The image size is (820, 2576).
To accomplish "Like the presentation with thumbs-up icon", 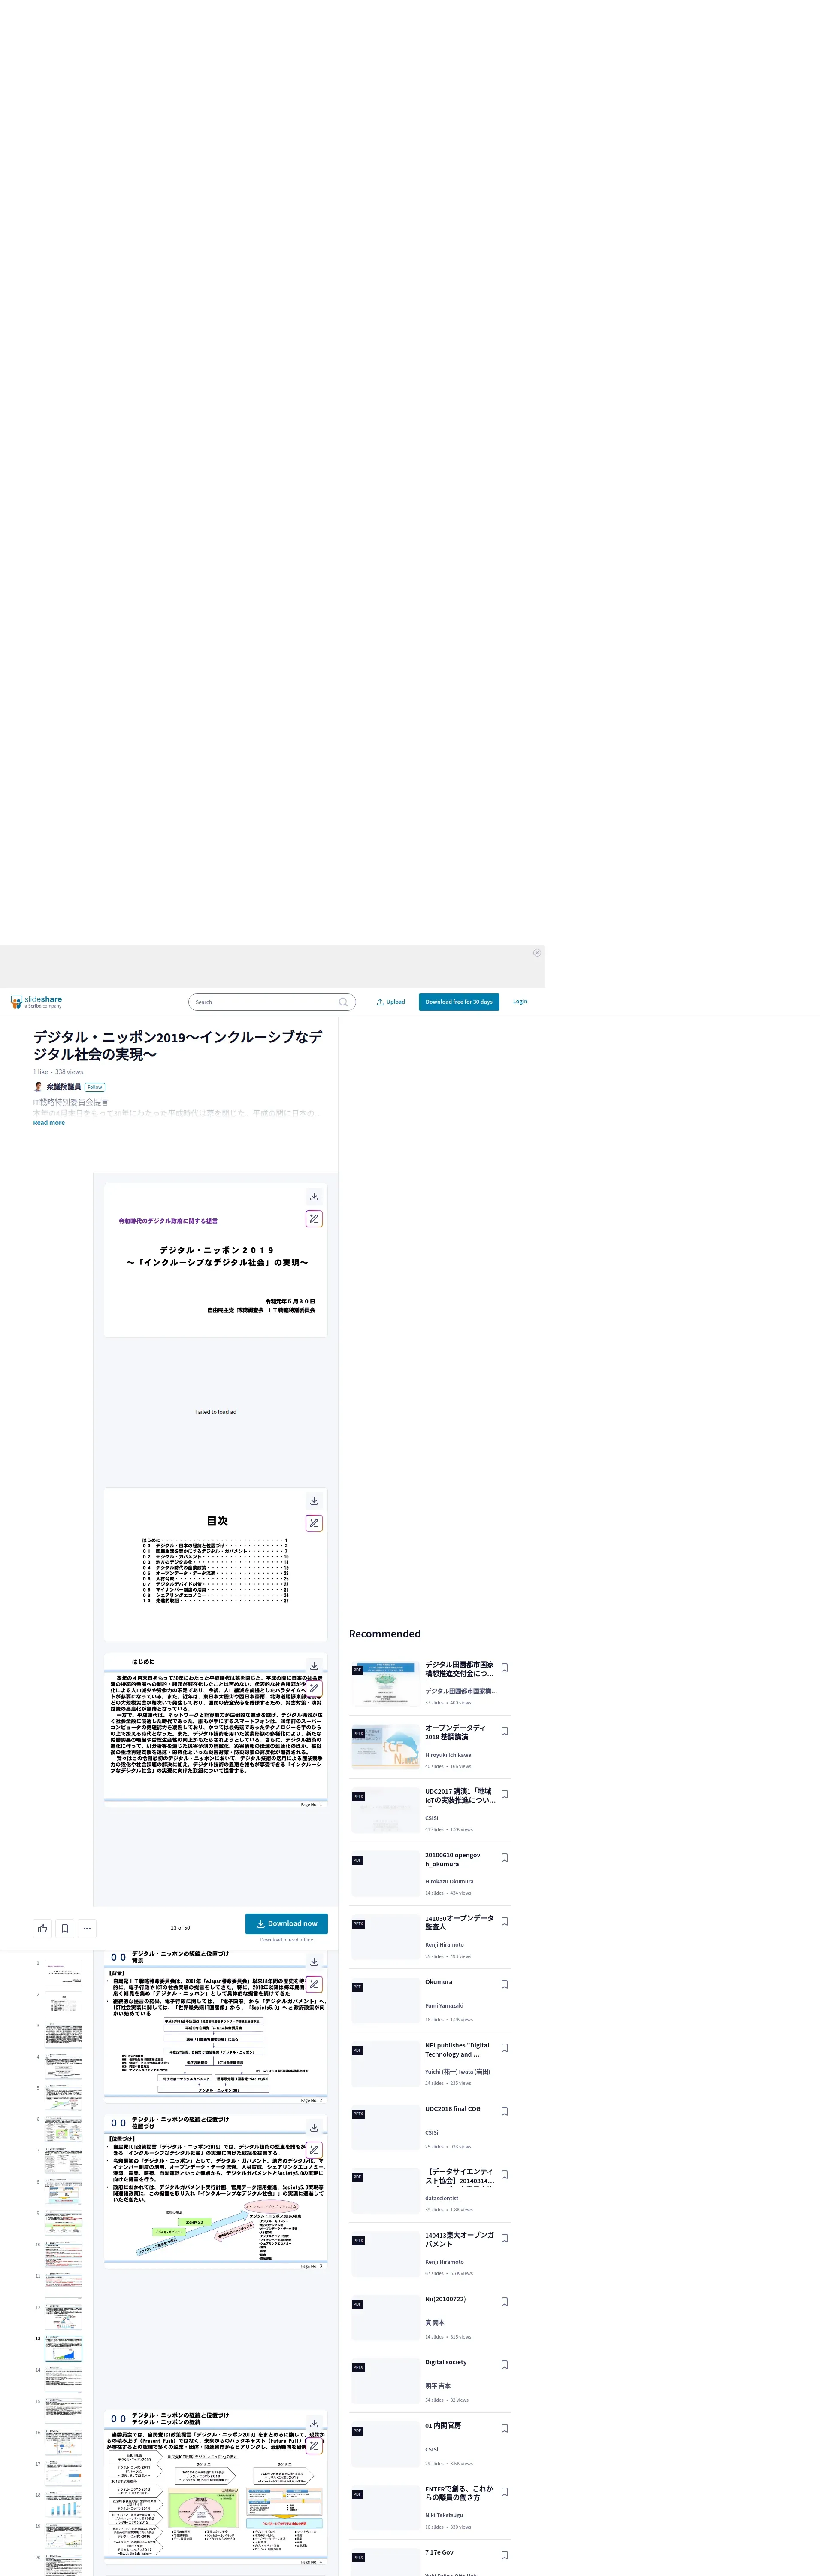I will 43,1928.
